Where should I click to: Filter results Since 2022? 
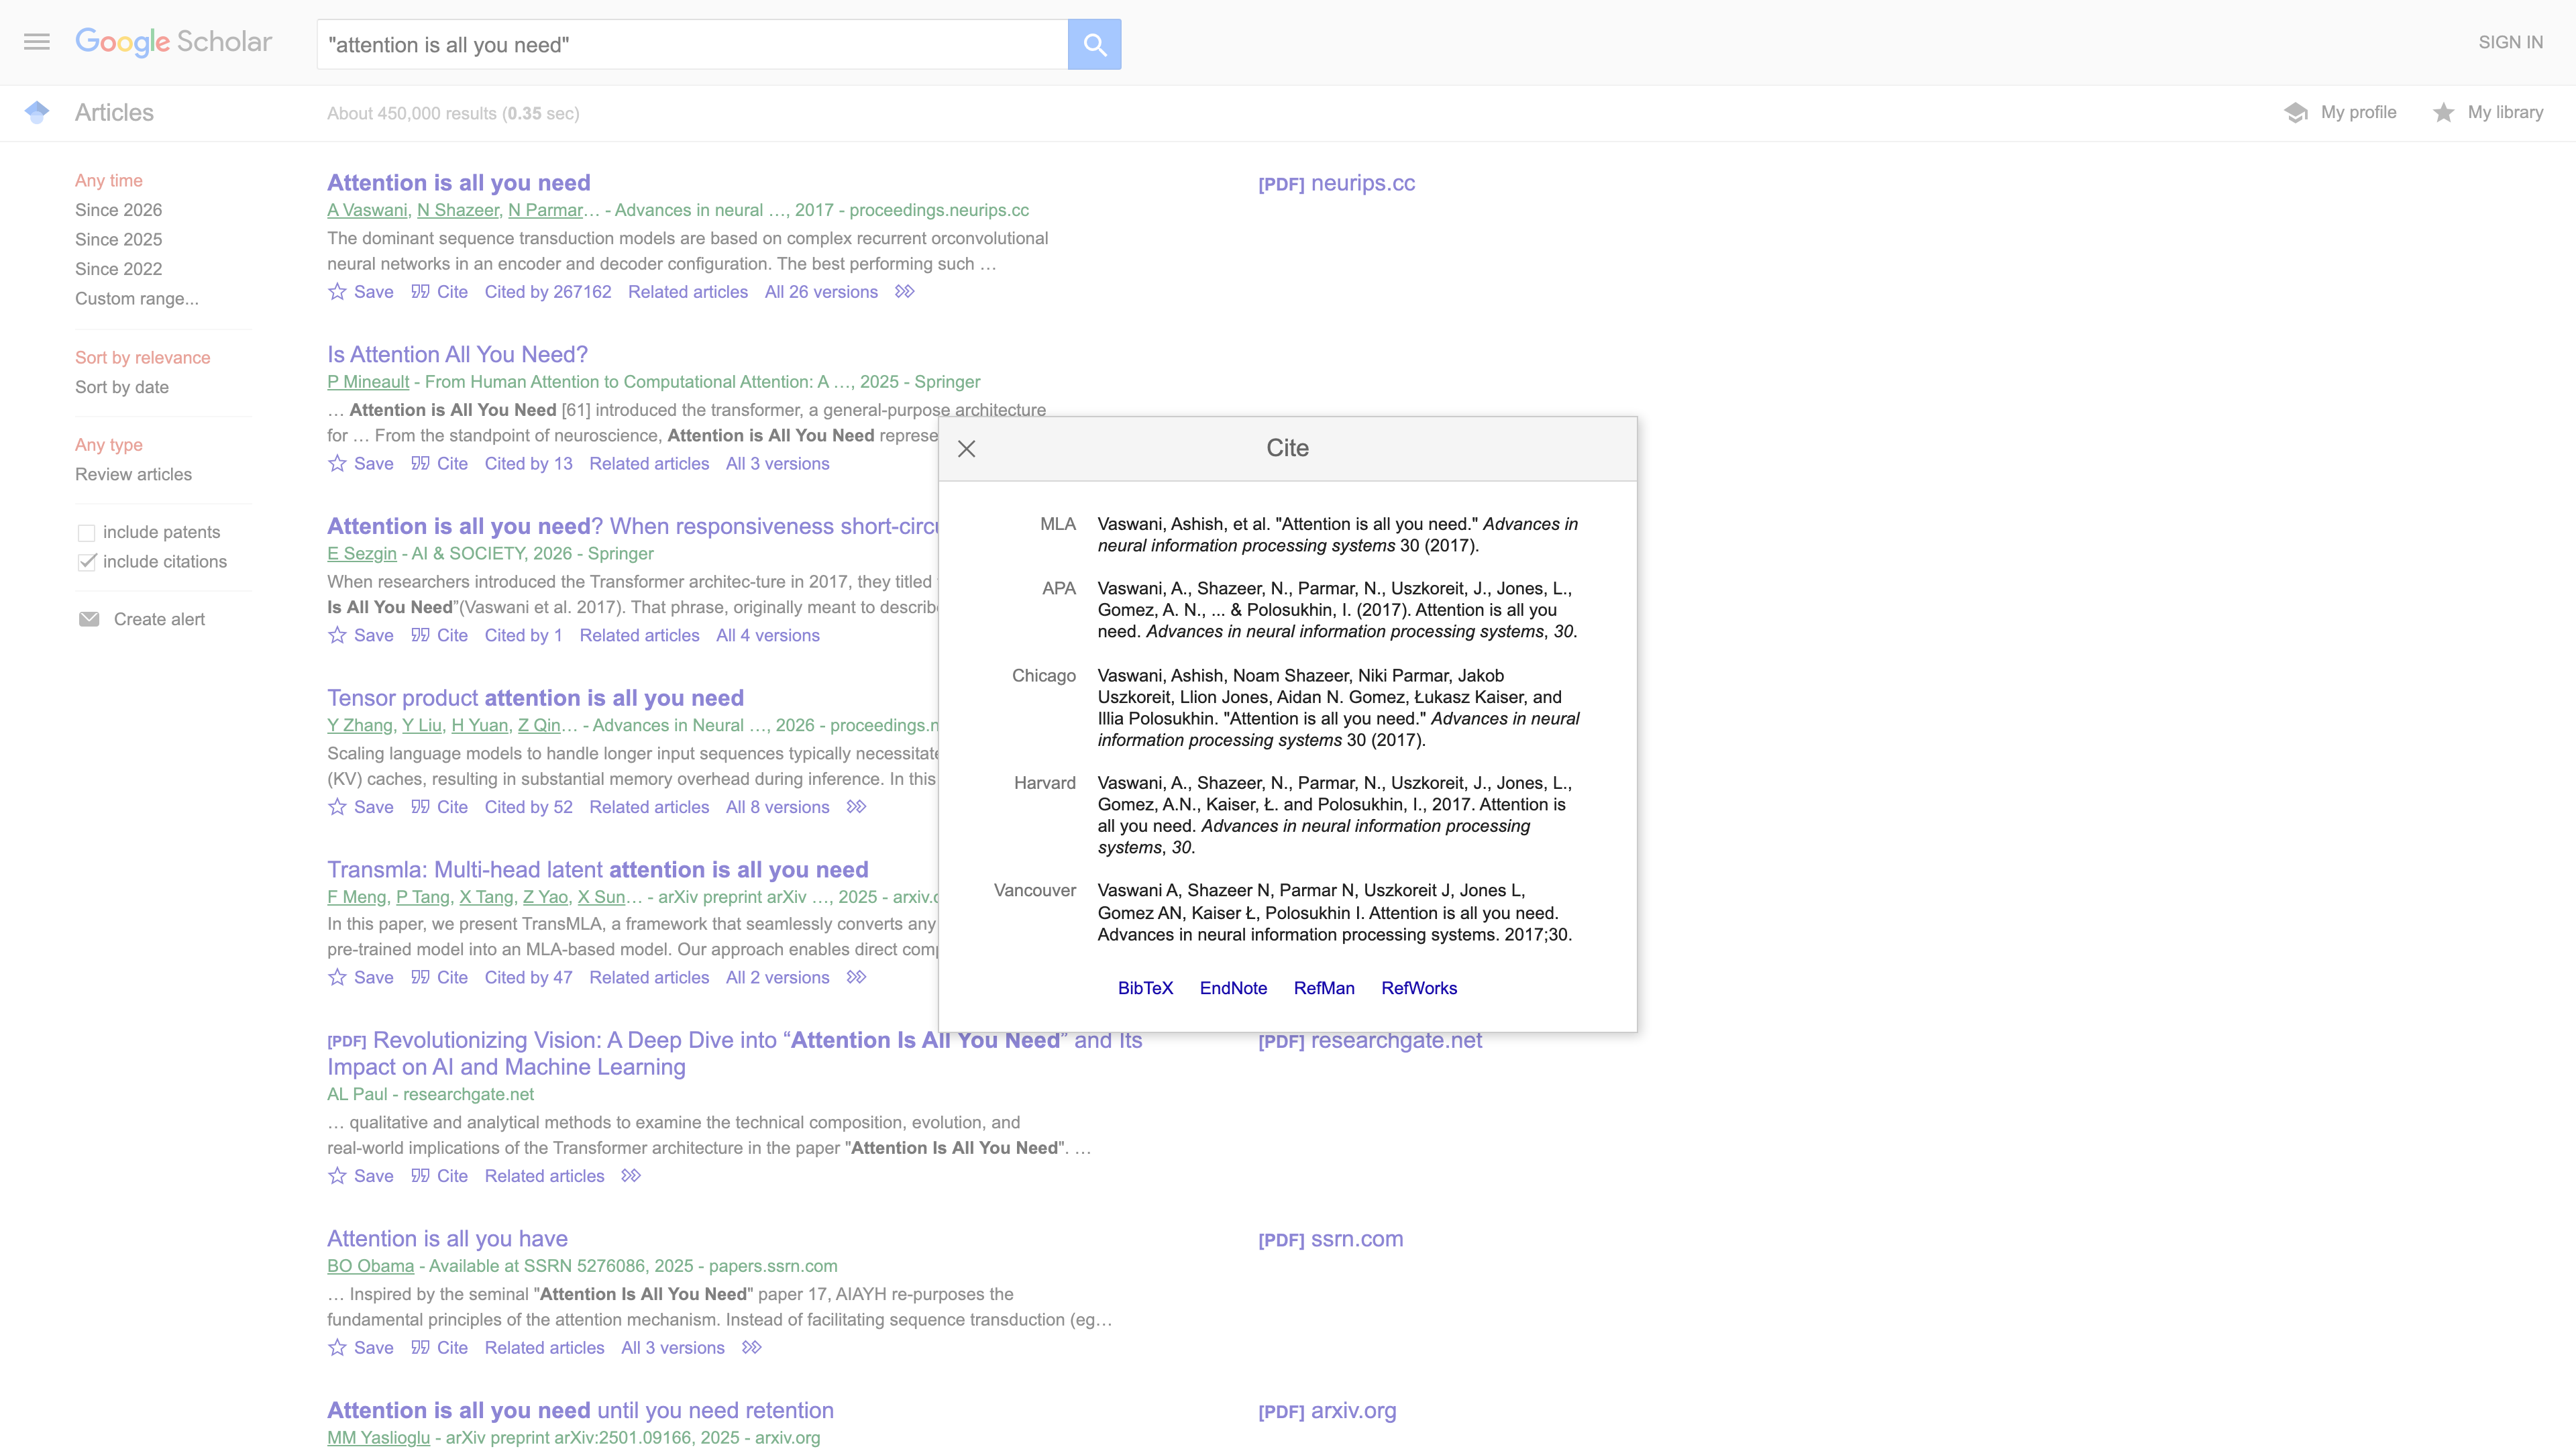click(x=118, y=269)
